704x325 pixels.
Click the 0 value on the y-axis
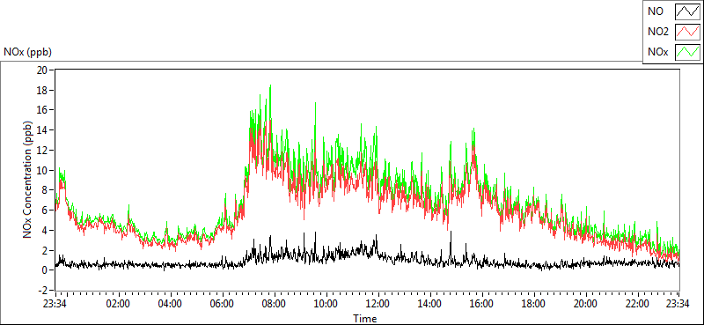(45, 270)
